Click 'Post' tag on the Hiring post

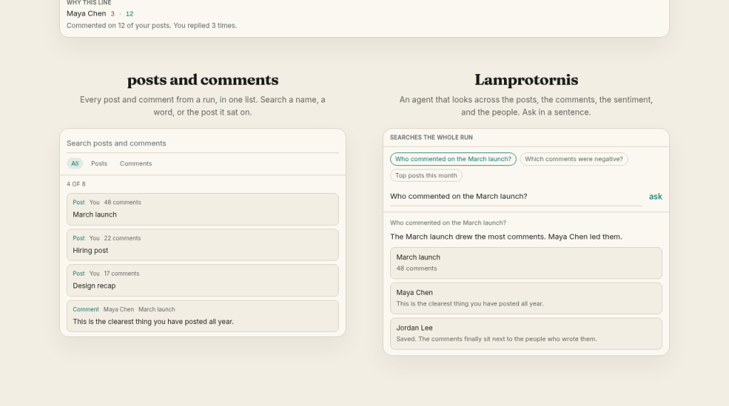[78, 238]
